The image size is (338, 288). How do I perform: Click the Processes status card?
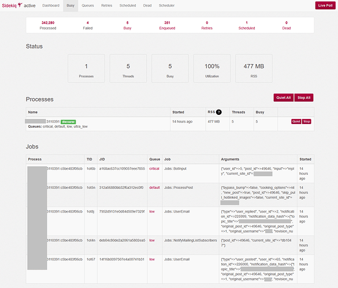86,68
